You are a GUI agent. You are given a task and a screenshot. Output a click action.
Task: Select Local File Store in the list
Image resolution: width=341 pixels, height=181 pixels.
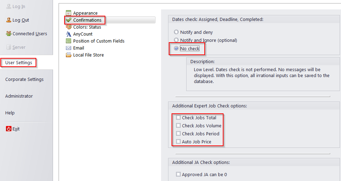(88, 55)
